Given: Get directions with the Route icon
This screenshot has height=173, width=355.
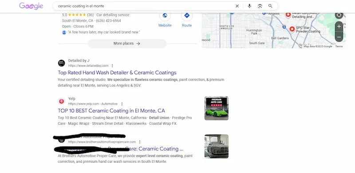Looking at the screenshot, I should click(x=187, y=15).
